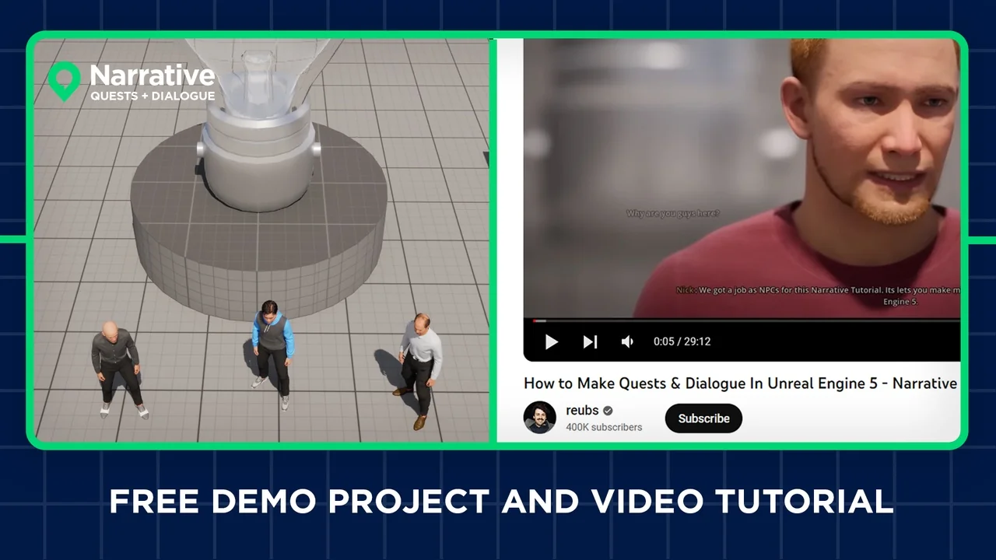Click the green Narrative map pin logo

coord(64,80)
